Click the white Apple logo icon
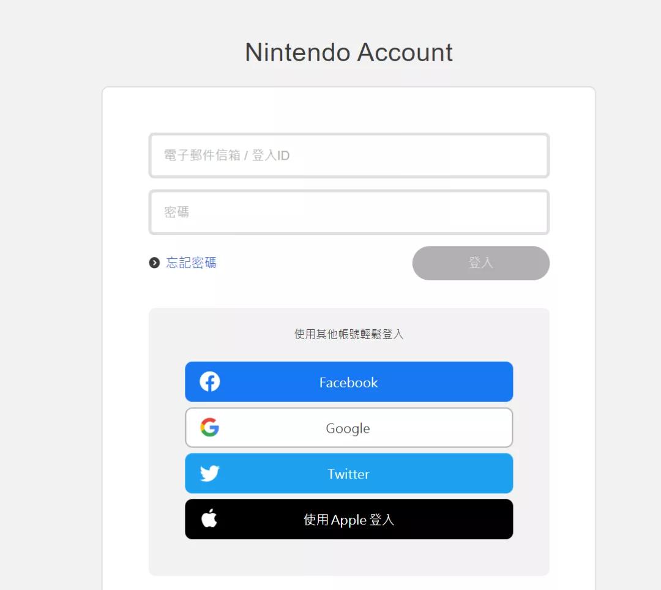 point(209,518)
